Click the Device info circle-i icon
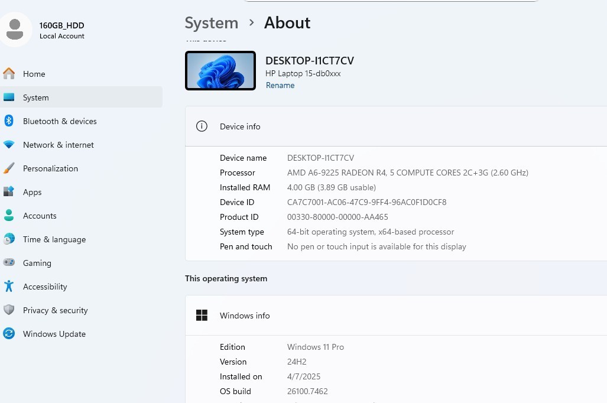Screen dimensions: 607x403 tap(202, 126)
